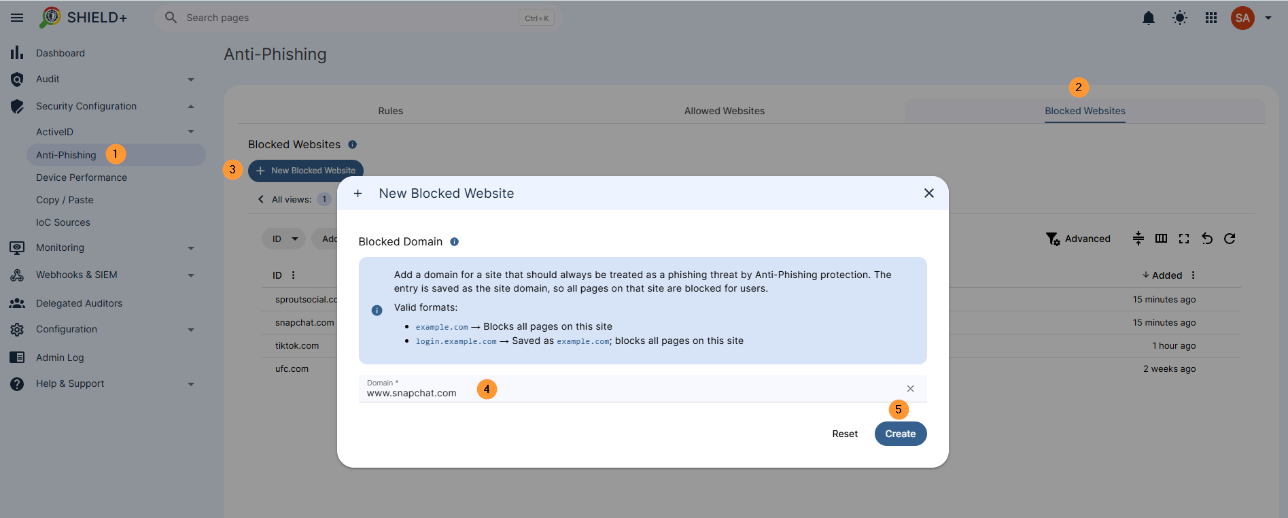This screenshot has height=518, width=1288.
Task: Select Anti-Phishing in the sidebar
Action: (116, 154)
